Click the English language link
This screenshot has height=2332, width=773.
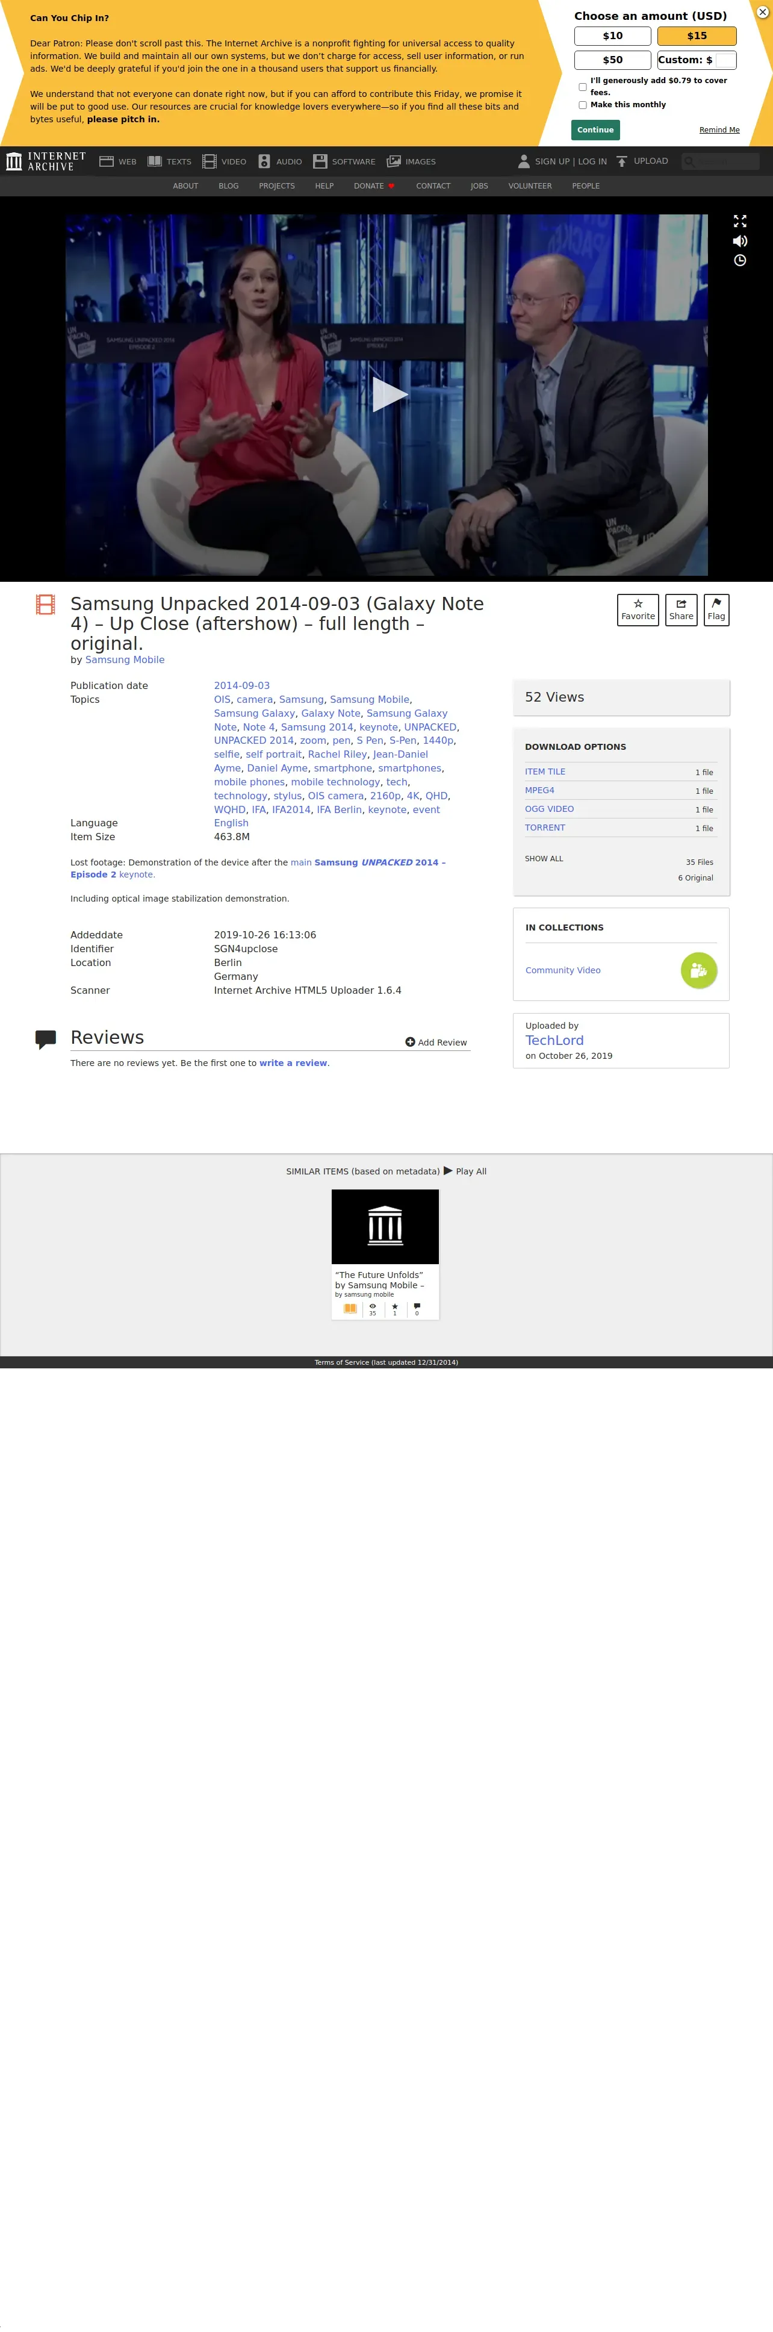(x=231, y=824)
